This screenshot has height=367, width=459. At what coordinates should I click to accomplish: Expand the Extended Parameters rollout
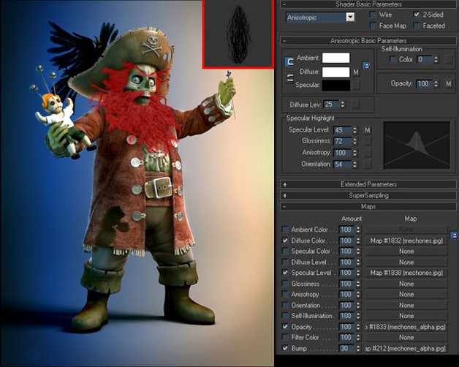click(x=368, y=184)
